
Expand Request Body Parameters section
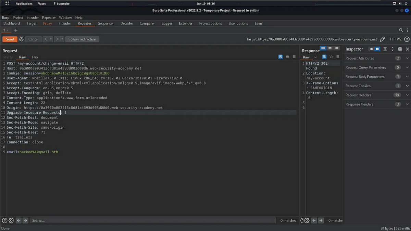pos(407,77)
